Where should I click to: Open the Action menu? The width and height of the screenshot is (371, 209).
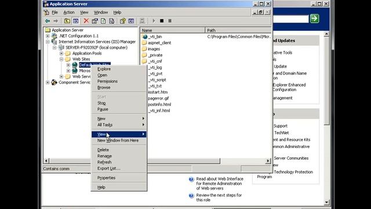(69, 12)
